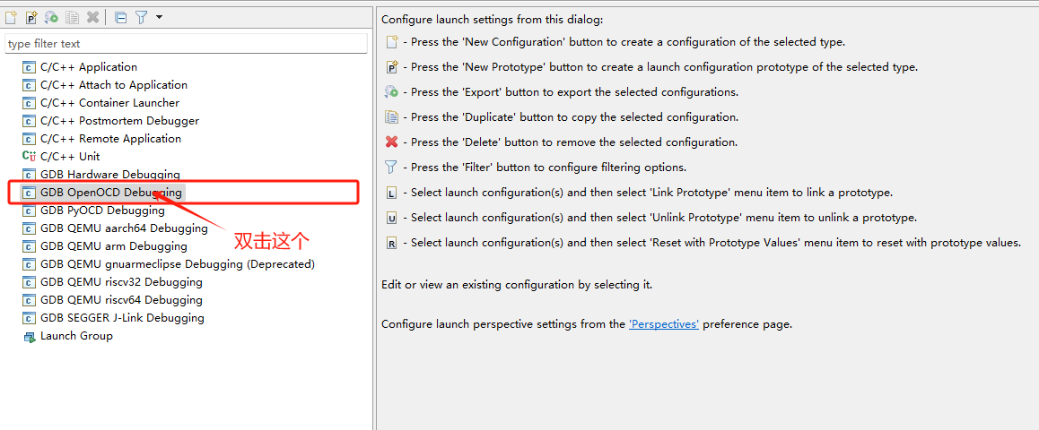Click the Launch Group icon
This screenshot has width=1039, height=430.
[x=29, y=337]
